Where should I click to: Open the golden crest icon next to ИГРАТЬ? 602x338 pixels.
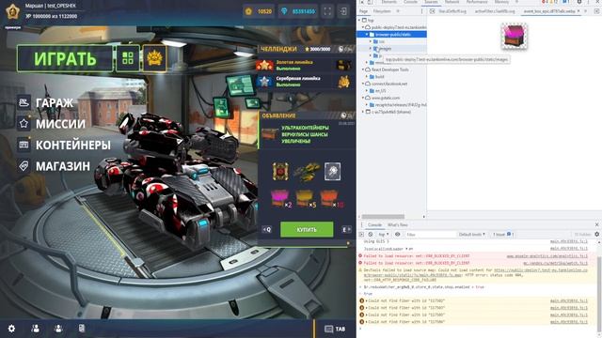154,58
